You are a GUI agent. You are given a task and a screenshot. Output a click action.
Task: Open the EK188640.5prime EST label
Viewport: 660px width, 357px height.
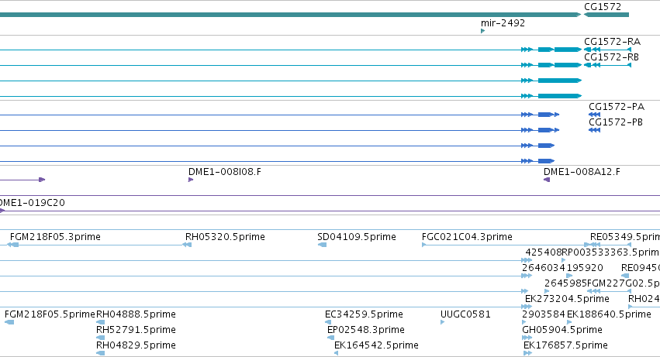[x=609, y=314]
